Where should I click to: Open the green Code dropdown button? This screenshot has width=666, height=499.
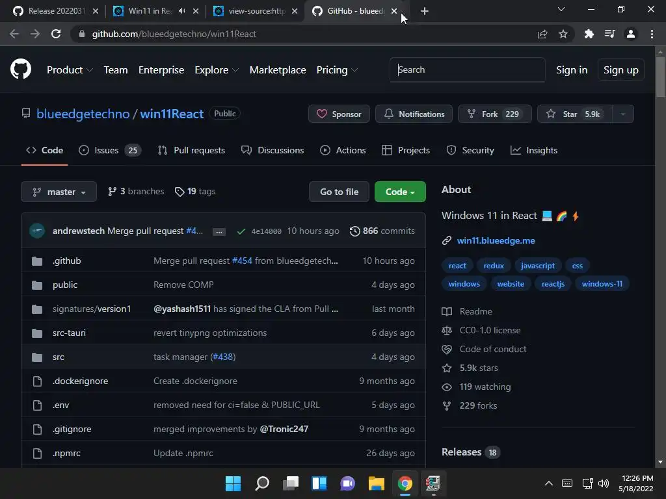coord(400,192)
